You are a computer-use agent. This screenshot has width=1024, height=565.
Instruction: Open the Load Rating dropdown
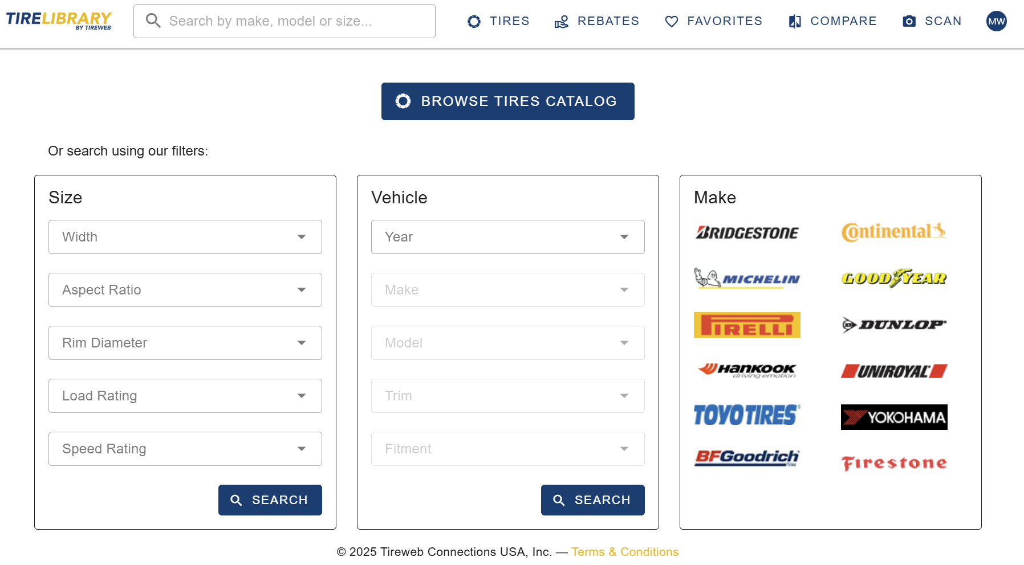185,396
